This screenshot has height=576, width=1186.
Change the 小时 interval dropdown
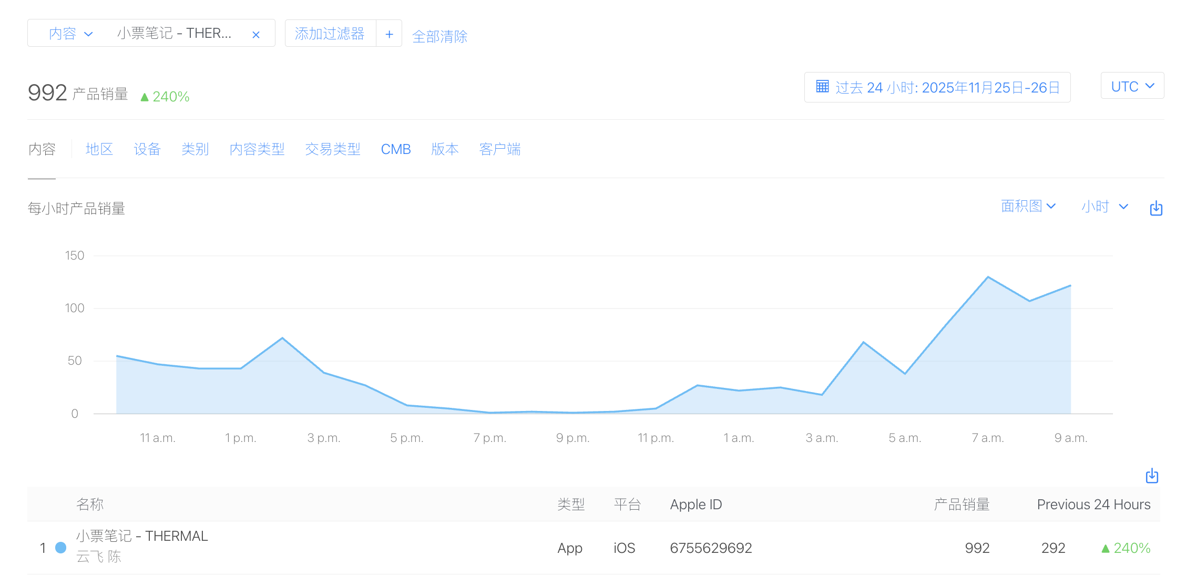tap(1105, 207)
